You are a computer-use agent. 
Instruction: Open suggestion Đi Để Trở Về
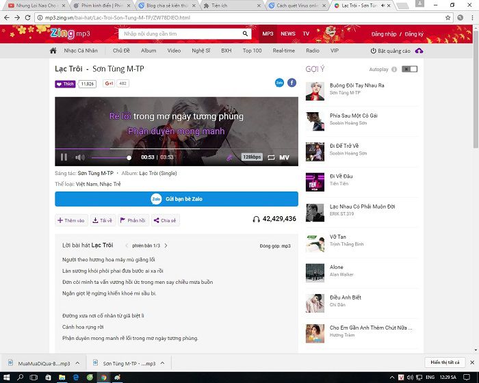click(344, 146)
